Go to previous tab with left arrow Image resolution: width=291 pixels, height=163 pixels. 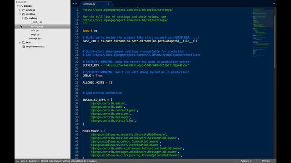73,4
